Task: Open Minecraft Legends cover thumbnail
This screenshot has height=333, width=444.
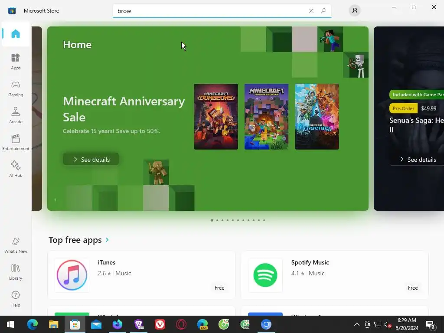Action: (317, 116)
